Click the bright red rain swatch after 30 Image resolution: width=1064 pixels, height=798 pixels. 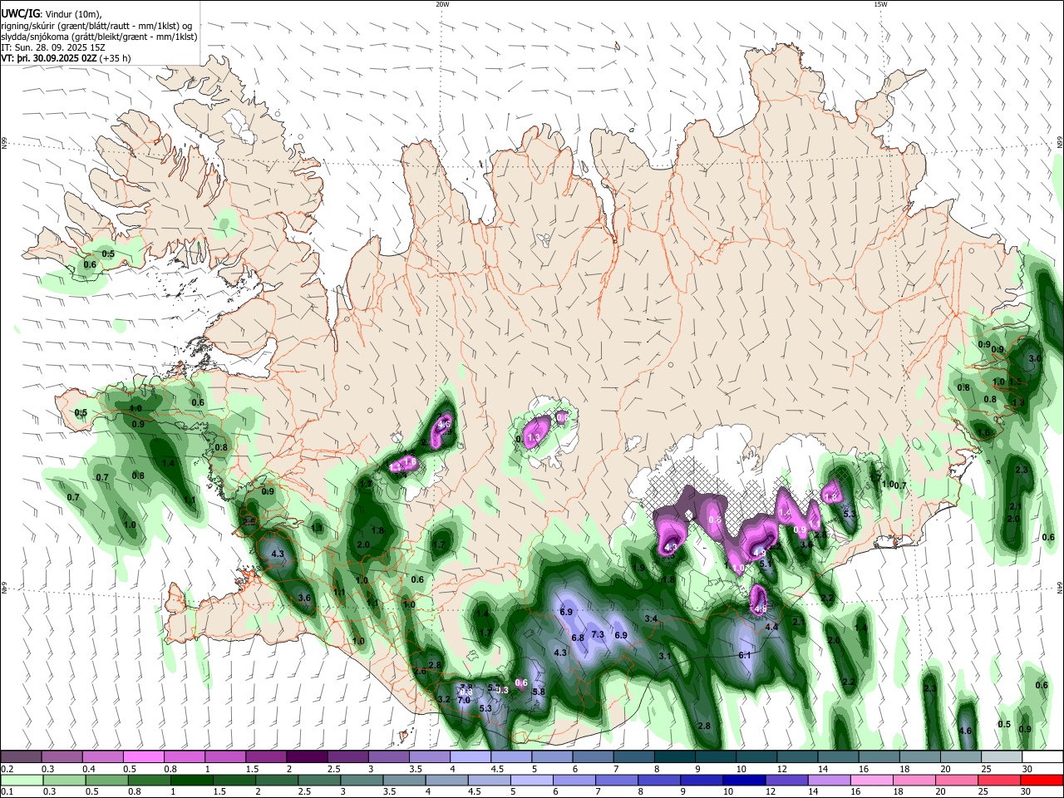[x=1042, y=781]
